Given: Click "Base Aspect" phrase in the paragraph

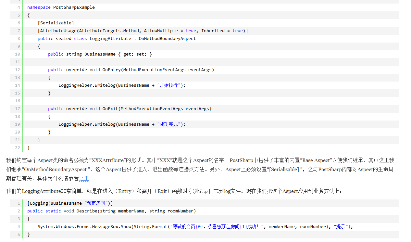Looking at the screenshot, I should 316,160.
